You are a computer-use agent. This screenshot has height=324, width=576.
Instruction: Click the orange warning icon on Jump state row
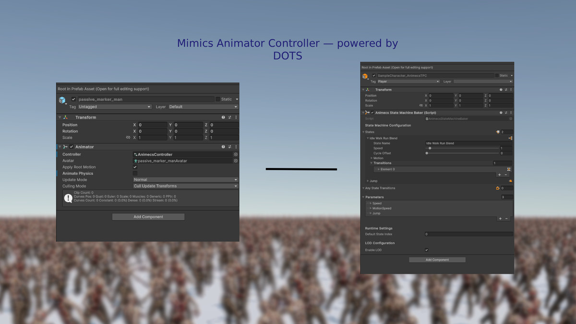(510, 181)
